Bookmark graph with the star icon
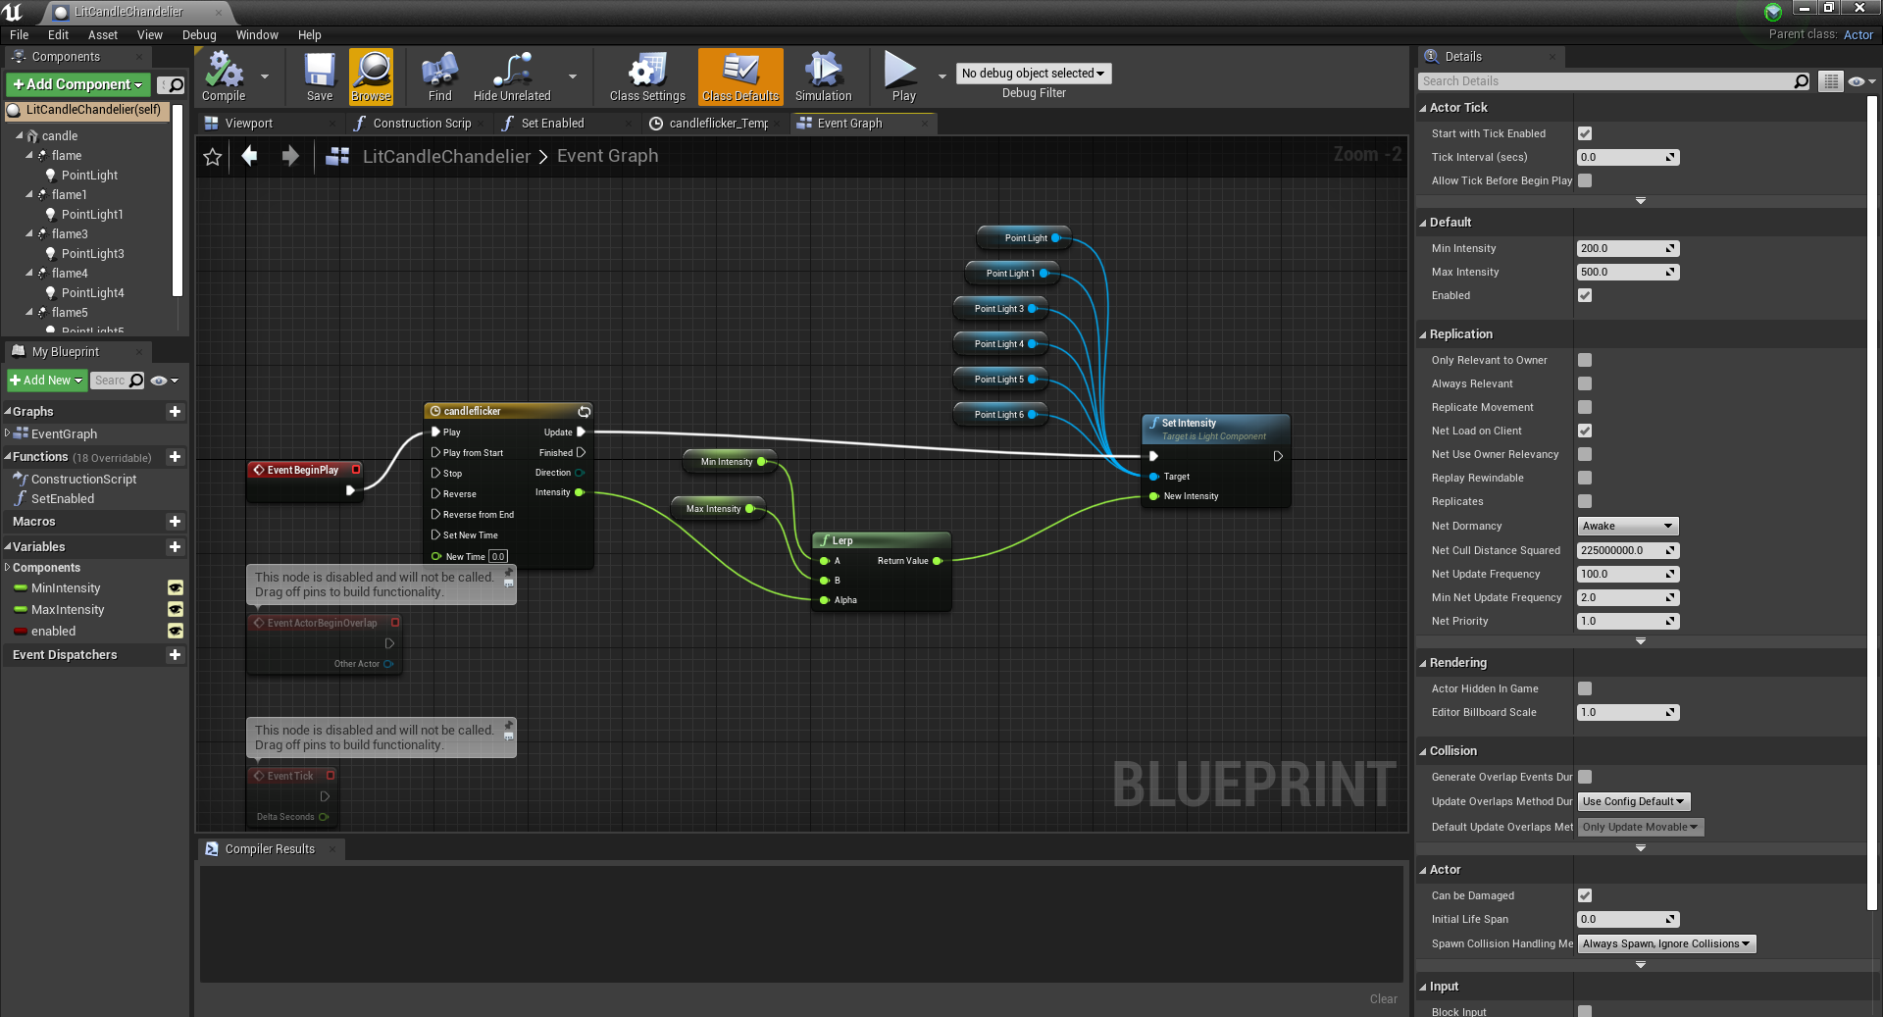Image resolution: width=1883 pixels, height=1017 pixels. pos(213,157)
